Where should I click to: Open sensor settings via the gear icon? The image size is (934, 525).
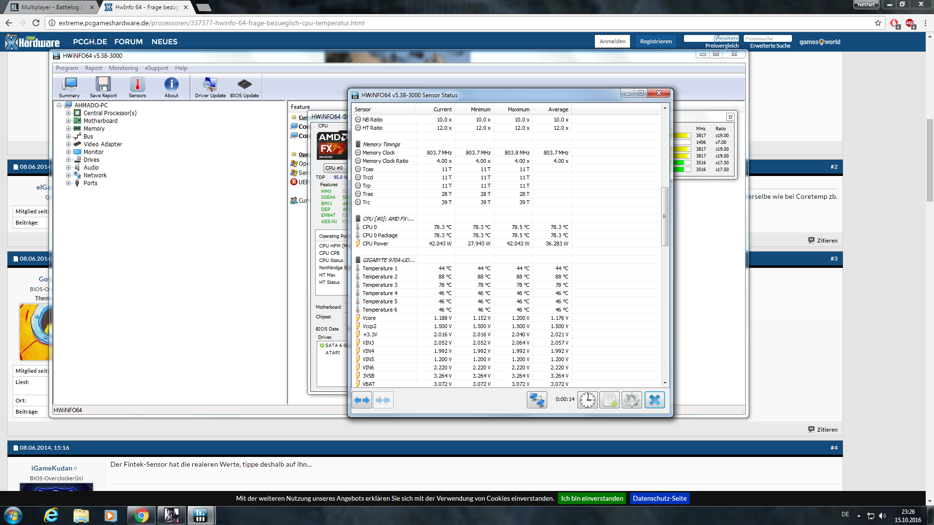[632, 400]
